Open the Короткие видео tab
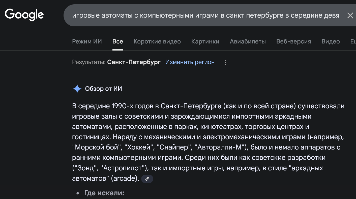Viewport: 356px width, 199px height. (157, 41)
